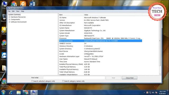Switch to Chrome on the taskbar

[x=26, y=92]
